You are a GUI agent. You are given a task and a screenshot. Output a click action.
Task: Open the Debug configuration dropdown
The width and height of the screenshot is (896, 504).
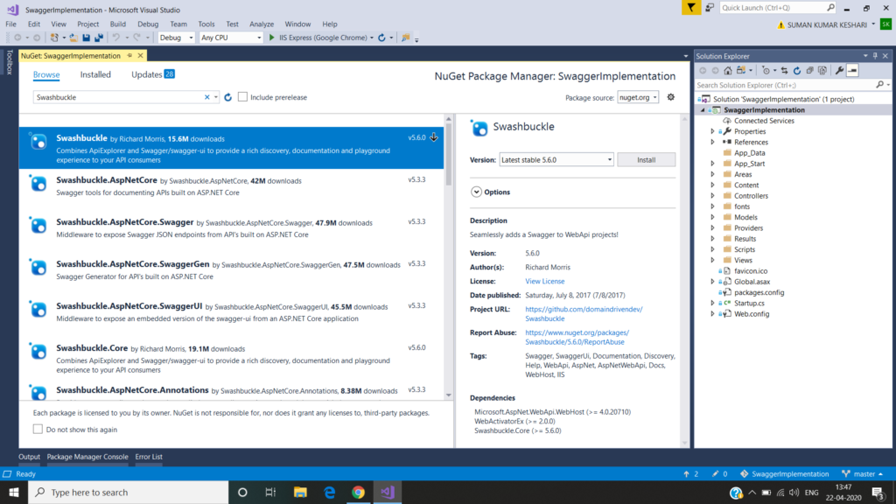(x=177, y=38)
